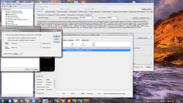Viewport: 183px width, 103px height.
Task: Click Cancel in the MediaTek PreLoader properties dialog
Action: pos(35,69)
